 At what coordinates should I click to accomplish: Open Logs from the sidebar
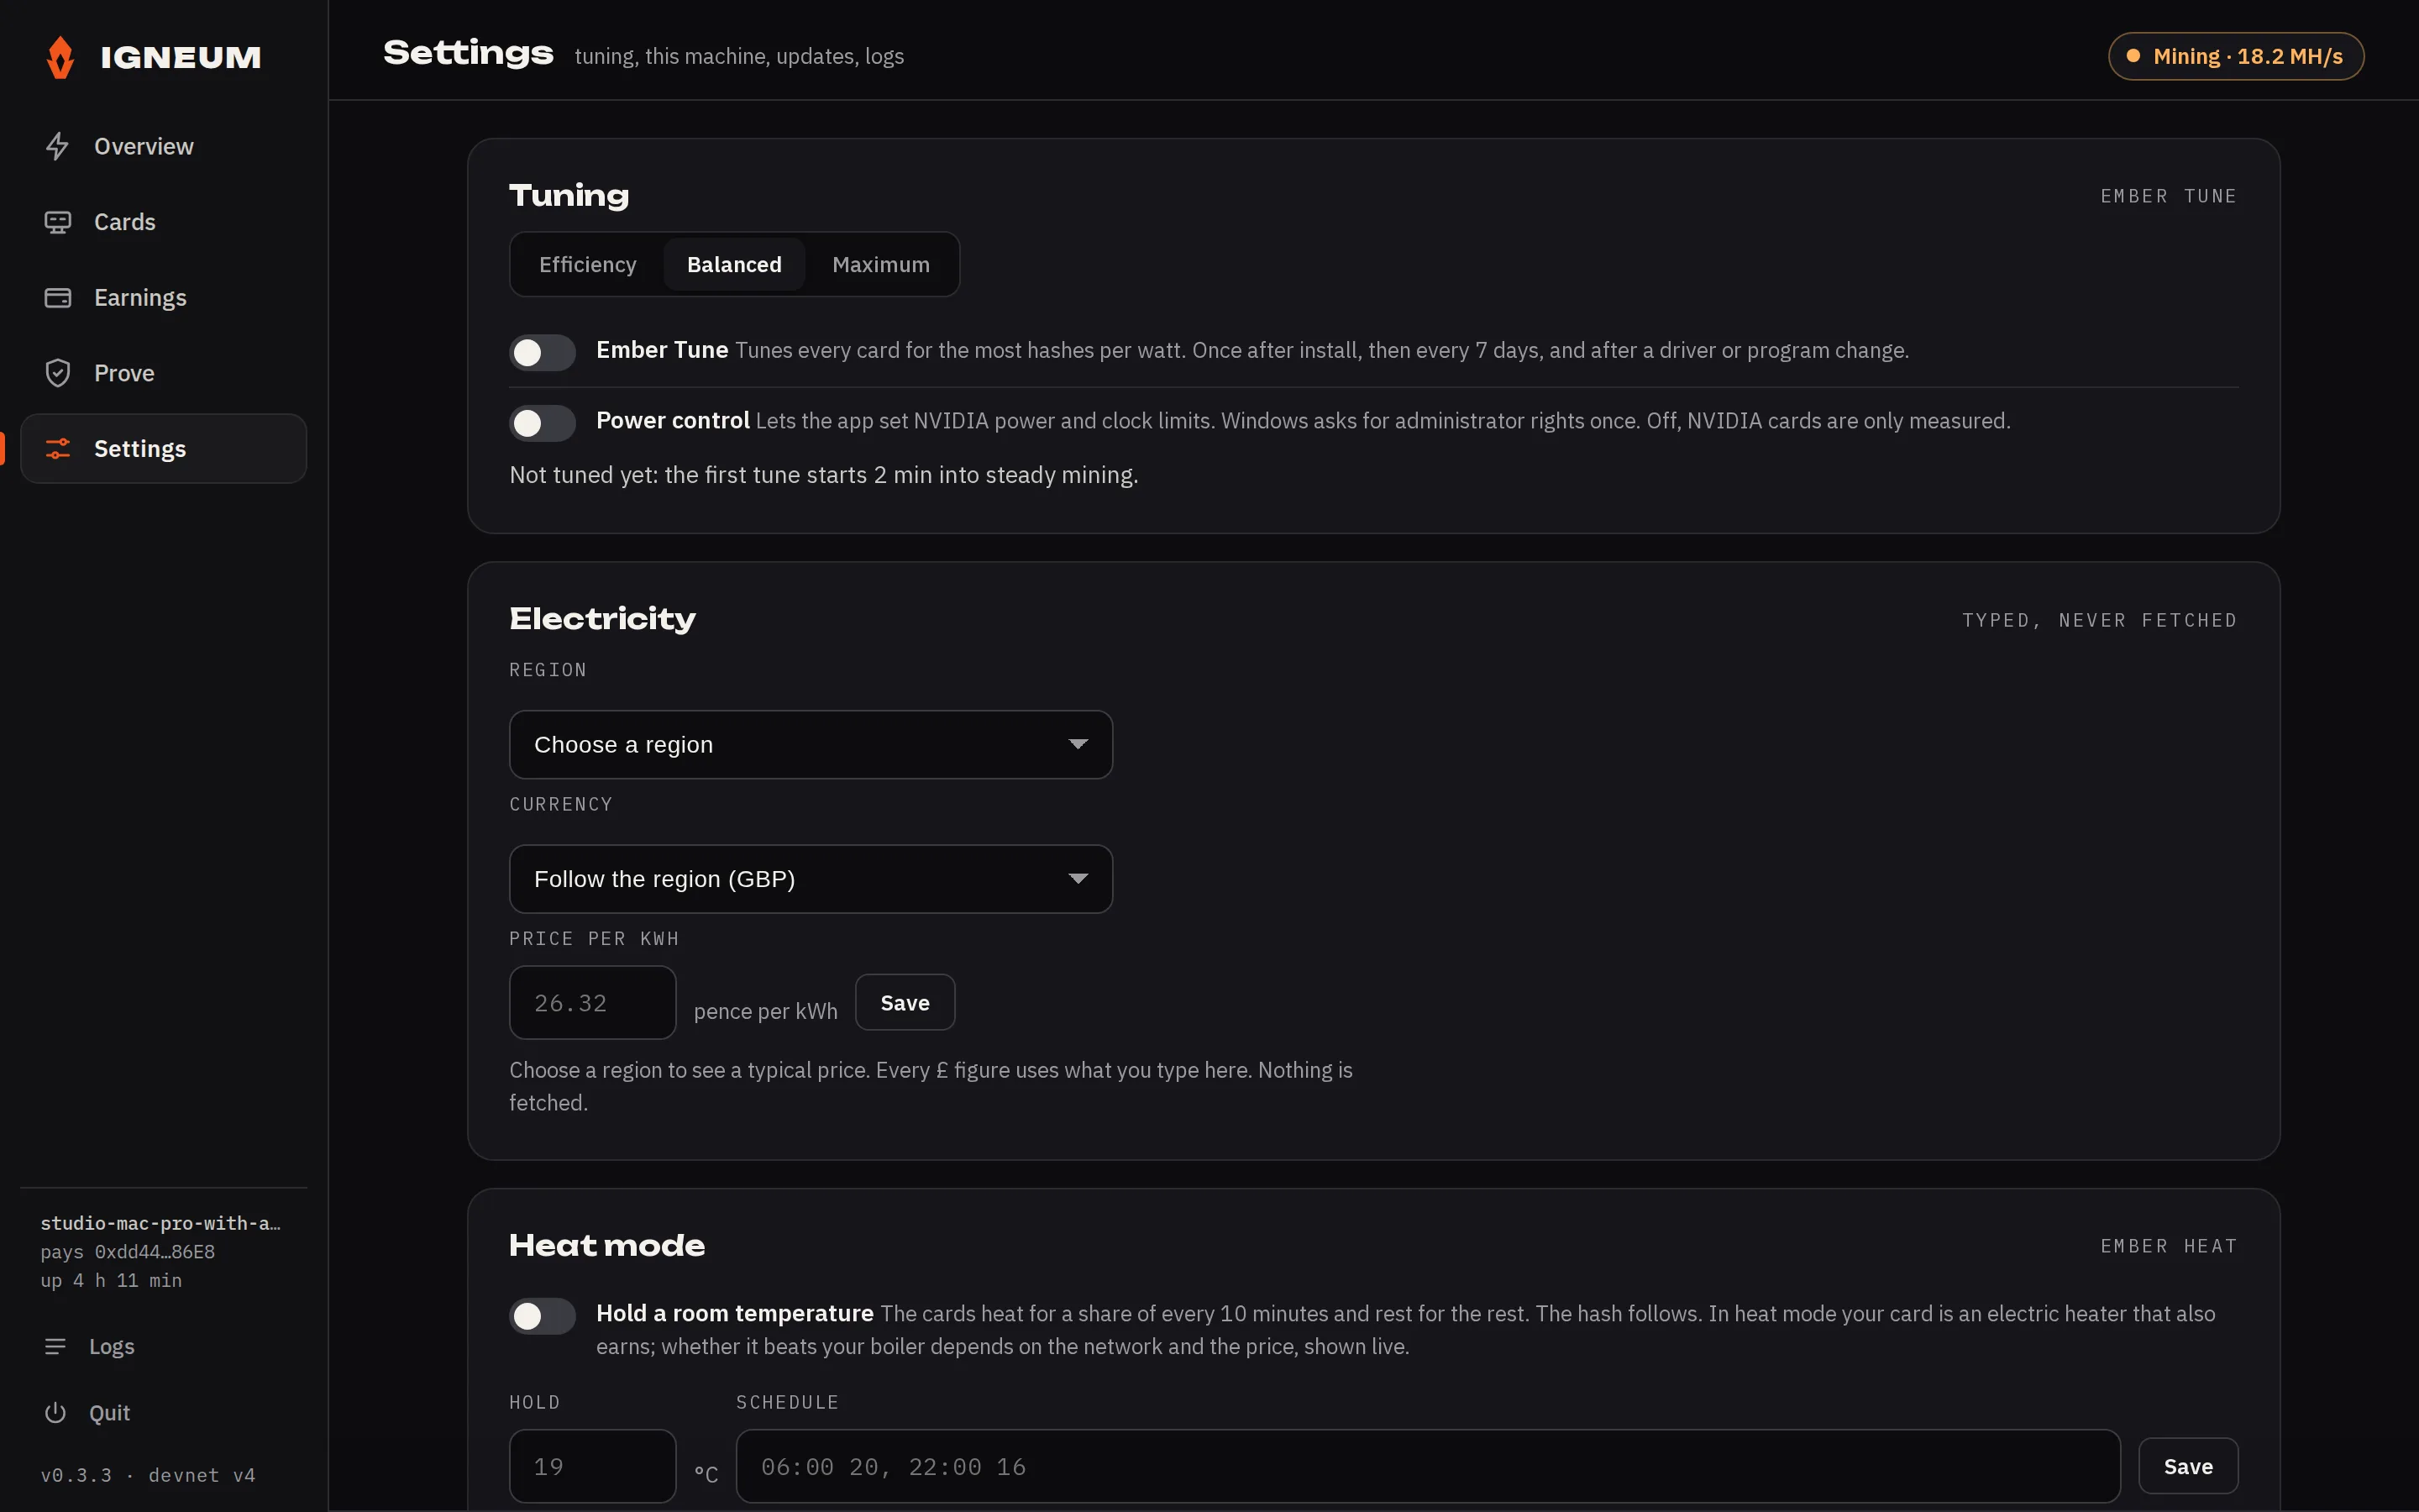[164, 1347]
